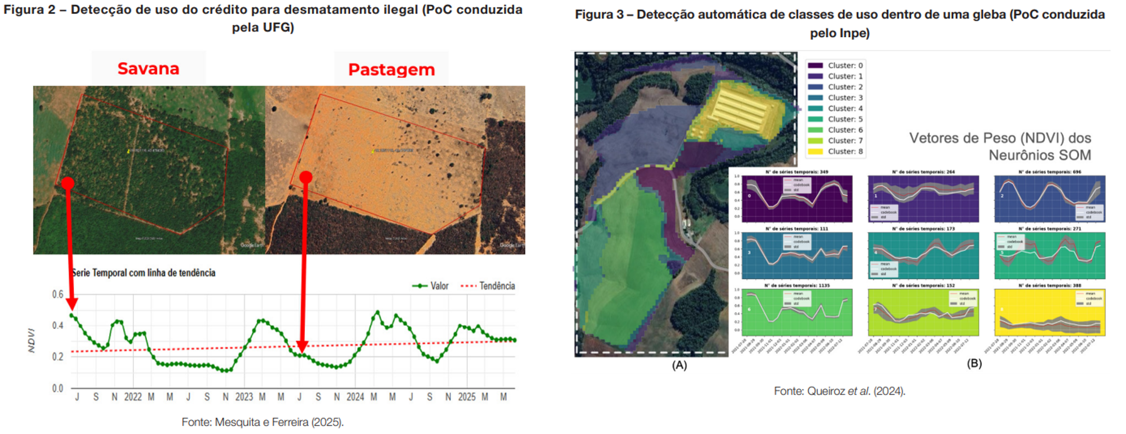Viewport: 1126px width, 434px height.
Task: Click the 2024 label on the NDVI time axis
Action: pyautogui.click(x=355, y=397)
